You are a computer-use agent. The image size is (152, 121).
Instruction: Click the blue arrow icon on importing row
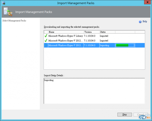[x=46, y=45]
